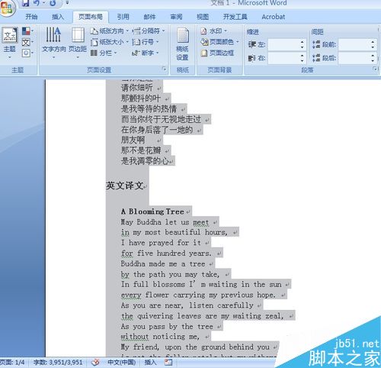Image resolution: width=381 pixels, height=368 pixels.
Task: Click 页面边框 page borders button
Action: [x=217, y=53]
